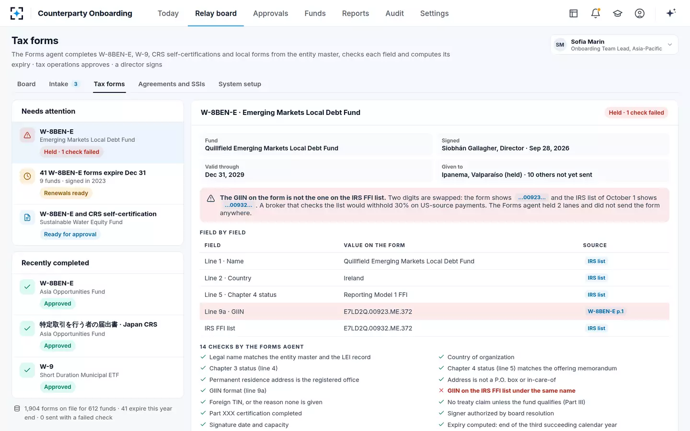Click the Counterparty Onboarding logo icon
This screenshot has height=431, width=690.
click(17, 13)
